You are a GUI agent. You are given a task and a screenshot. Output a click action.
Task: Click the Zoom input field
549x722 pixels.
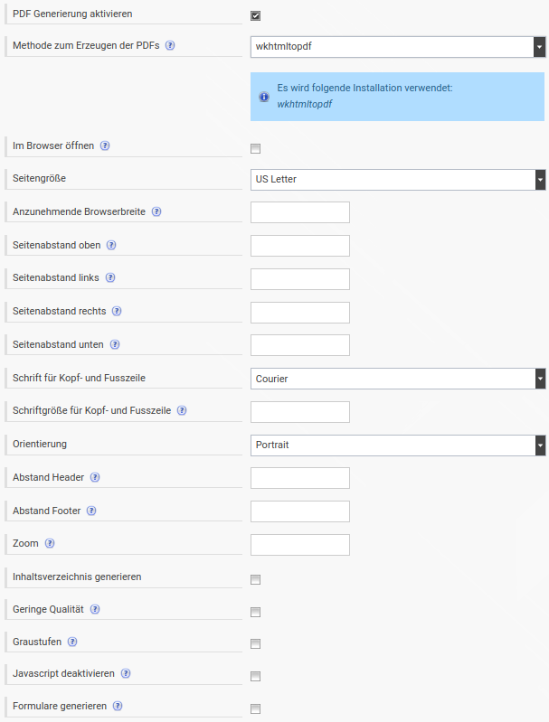300,545
